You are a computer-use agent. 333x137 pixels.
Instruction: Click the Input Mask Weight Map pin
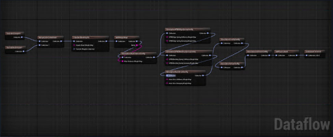74,45
